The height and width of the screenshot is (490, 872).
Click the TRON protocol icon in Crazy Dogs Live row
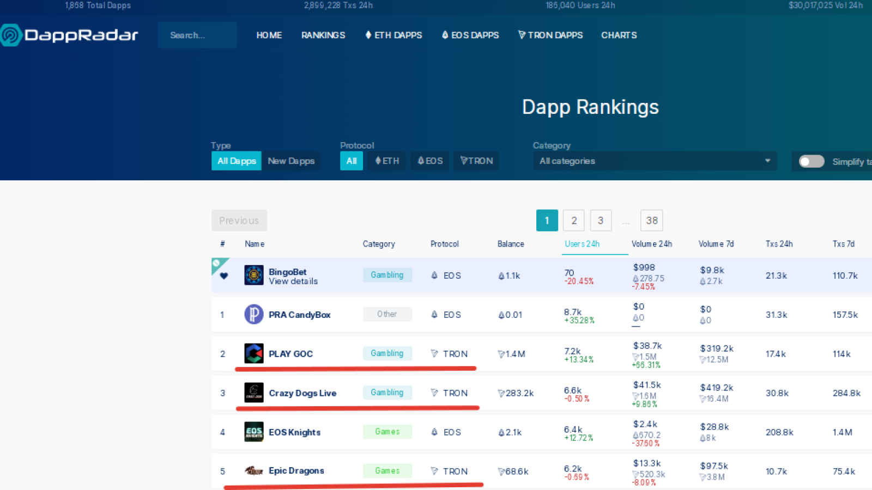click(434, 393)
